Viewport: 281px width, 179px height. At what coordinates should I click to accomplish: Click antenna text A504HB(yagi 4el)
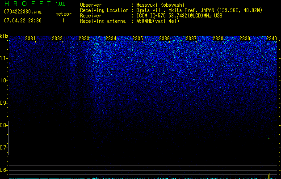[x=158, y=21]
